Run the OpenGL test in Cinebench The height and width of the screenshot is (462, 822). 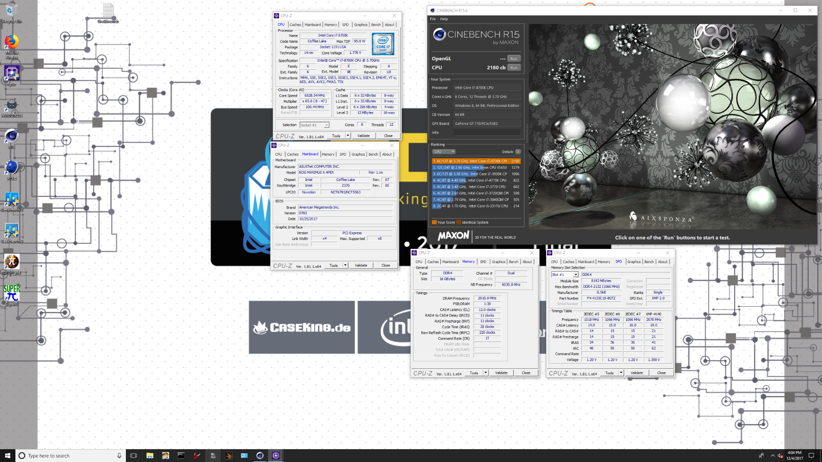[x=514, y=59]
